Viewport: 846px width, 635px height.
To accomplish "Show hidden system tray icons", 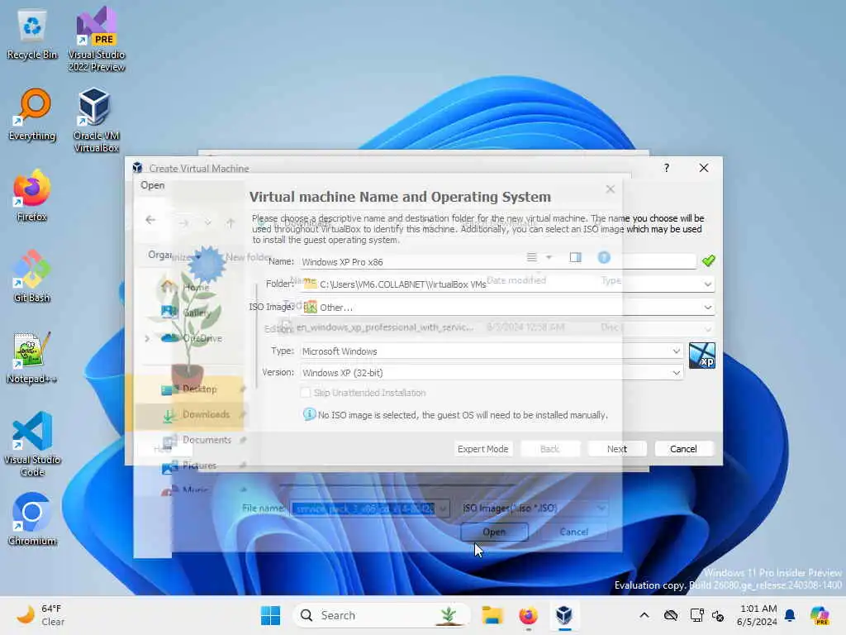I will [644, 615].
